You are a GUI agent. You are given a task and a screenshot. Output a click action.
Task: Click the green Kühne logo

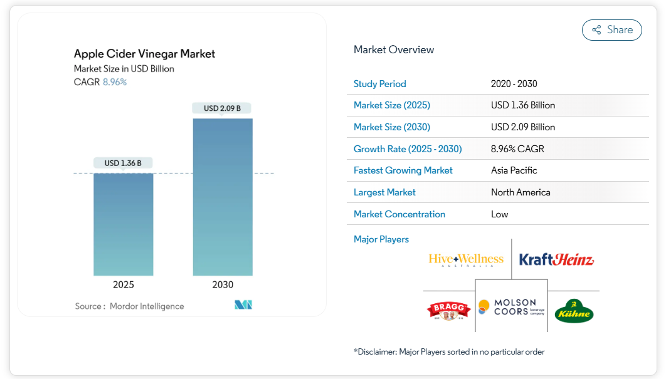point(574,311)
